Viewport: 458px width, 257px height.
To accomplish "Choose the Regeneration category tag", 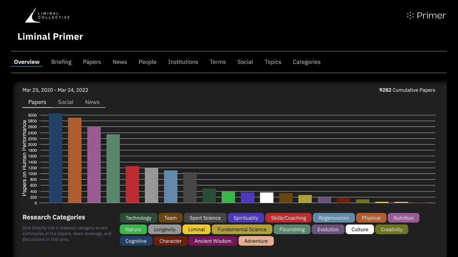I will click(x=334, y=218).
